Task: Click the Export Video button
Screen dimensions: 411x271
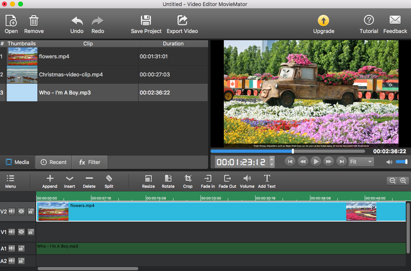Action: 182,24
